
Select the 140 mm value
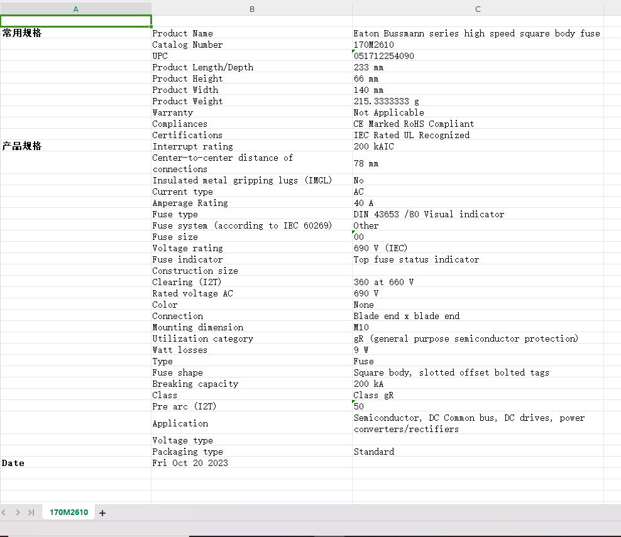[x=478, y=89]
